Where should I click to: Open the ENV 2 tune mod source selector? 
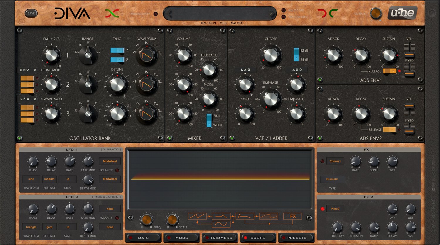(x=28, y=70)
